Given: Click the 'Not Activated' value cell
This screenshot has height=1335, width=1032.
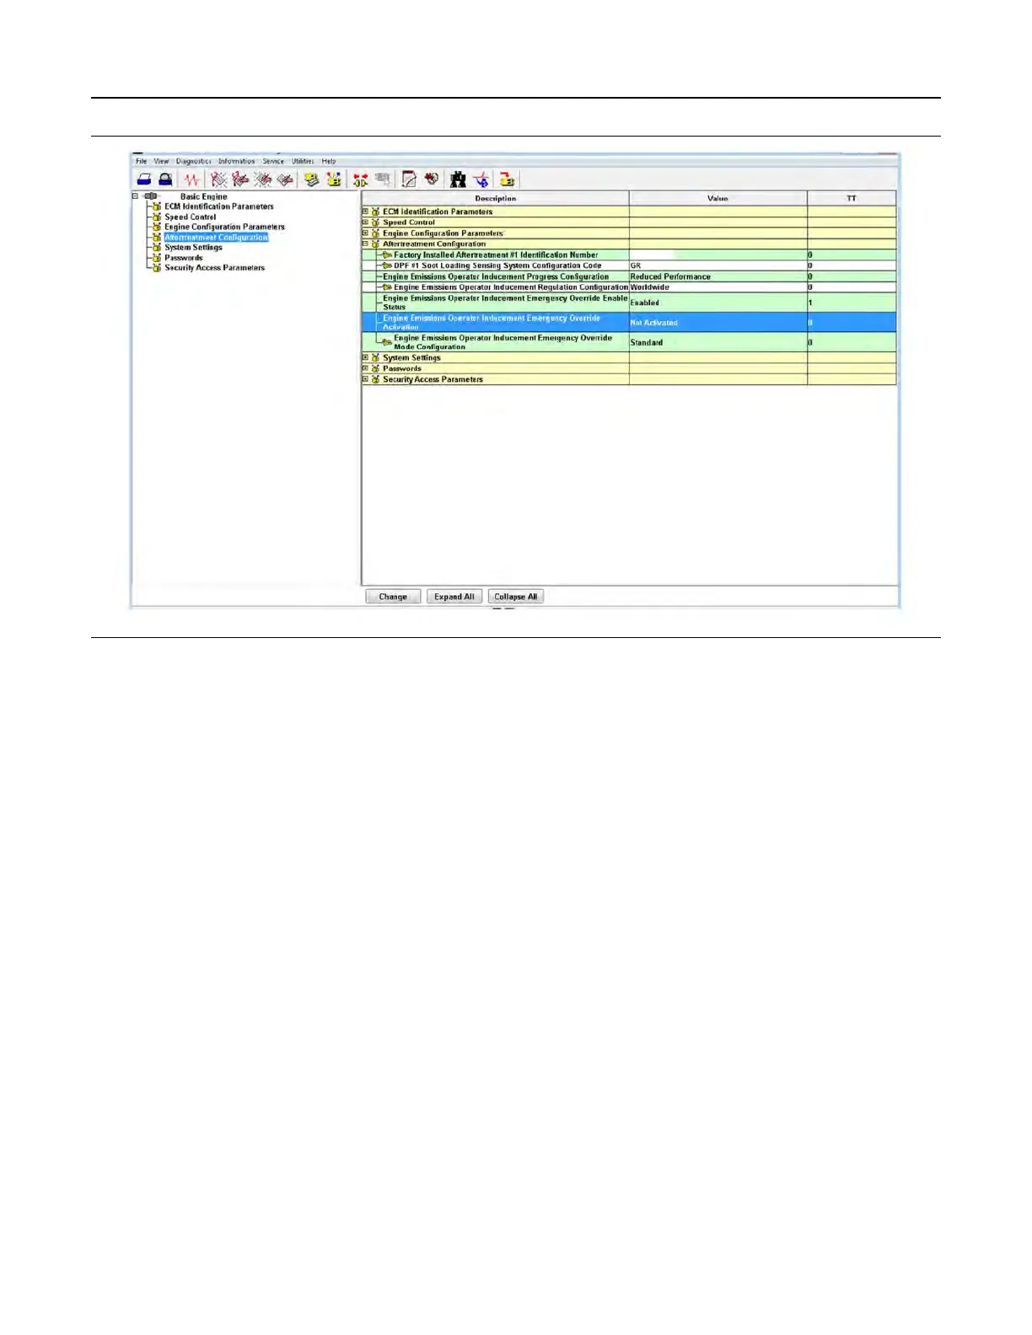Looking at the screenshot, I should click(718, 323).
